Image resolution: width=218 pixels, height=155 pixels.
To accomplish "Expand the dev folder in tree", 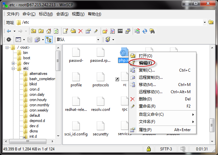I will (x=13, y=63).
